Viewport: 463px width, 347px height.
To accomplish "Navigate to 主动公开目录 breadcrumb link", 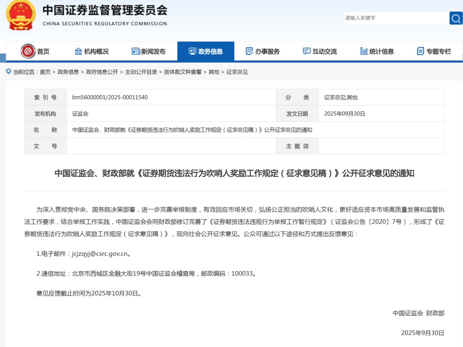I will (141, 72).
